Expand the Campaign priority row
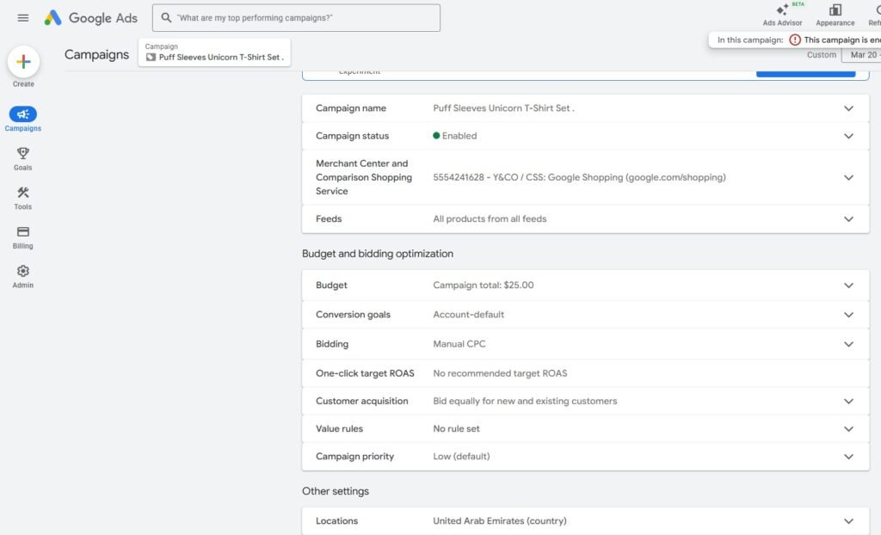881x535 pixels. [585, 457]
